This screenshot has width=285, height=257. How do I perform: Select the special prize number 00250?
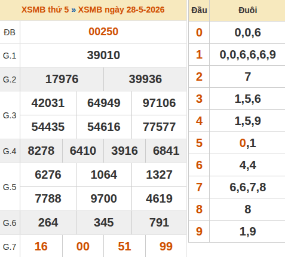103,32
